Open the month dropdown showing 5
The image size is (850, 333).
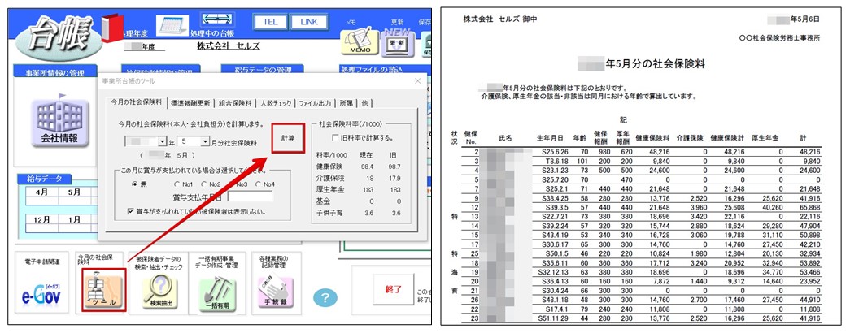coord(206,142)
